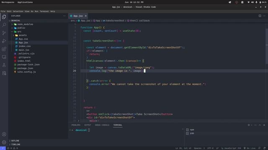Open the Selection menu
Viewport: 268px width, 150px height.
click(x=18, y=11)
